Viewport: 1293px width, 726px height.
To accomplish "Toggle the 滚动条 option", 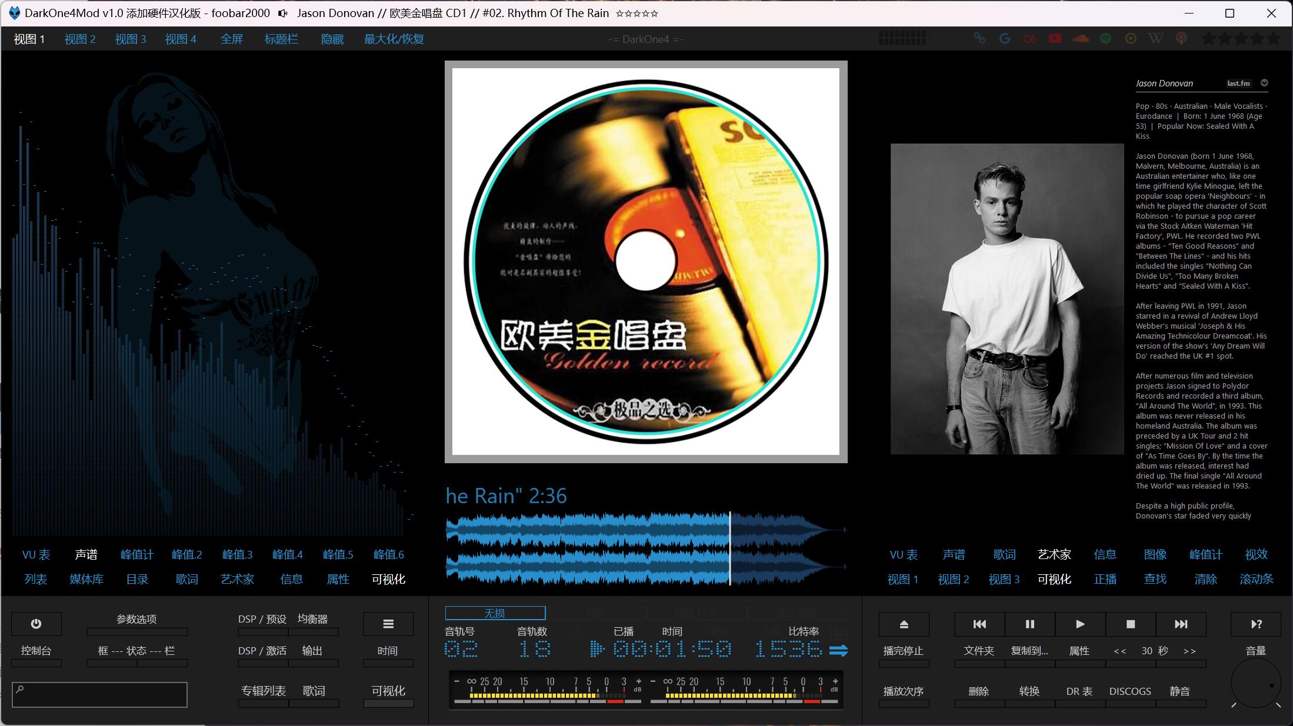I will tap(1257, 579).
